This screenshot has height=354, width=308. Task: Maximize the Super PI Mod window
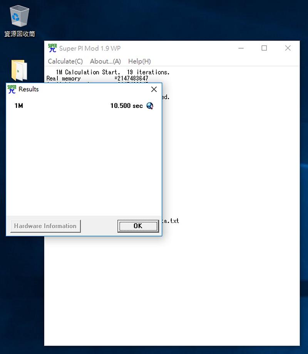pyautogui.click(x=264, y=48)
